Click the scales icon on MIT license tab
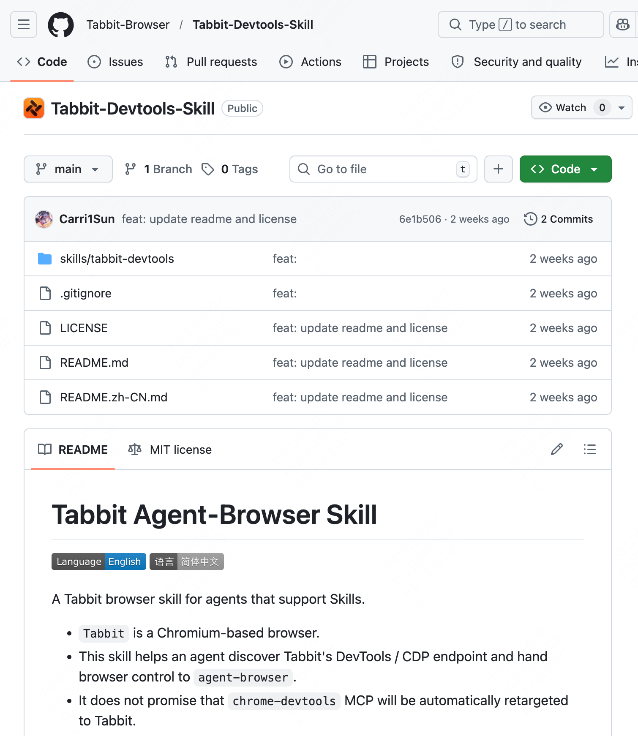The width and height of the screenshot is (638, 736). (135, 449)
